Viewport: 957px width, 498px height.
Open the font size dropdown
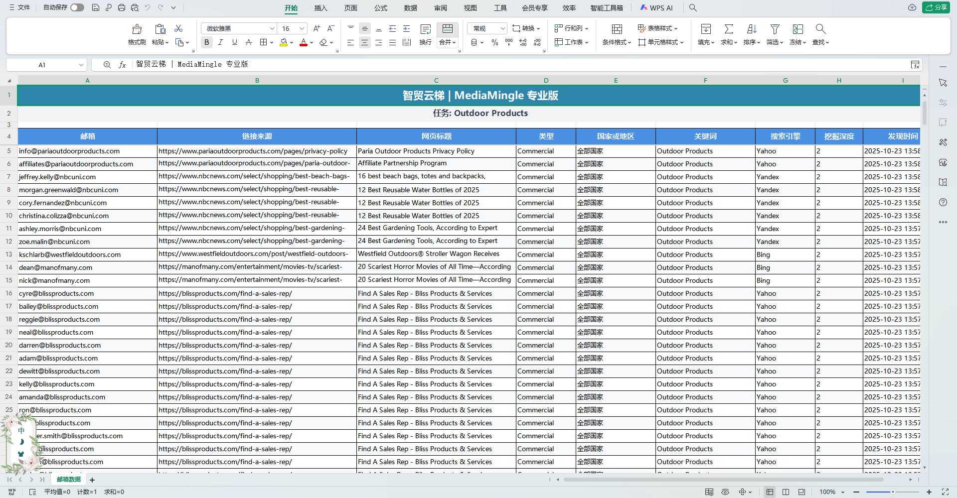[x=302, y=28]
